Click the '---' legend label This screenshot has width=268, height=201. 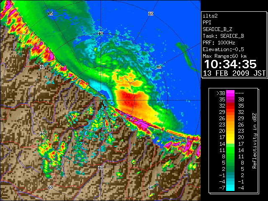click(x=240, y=93)
